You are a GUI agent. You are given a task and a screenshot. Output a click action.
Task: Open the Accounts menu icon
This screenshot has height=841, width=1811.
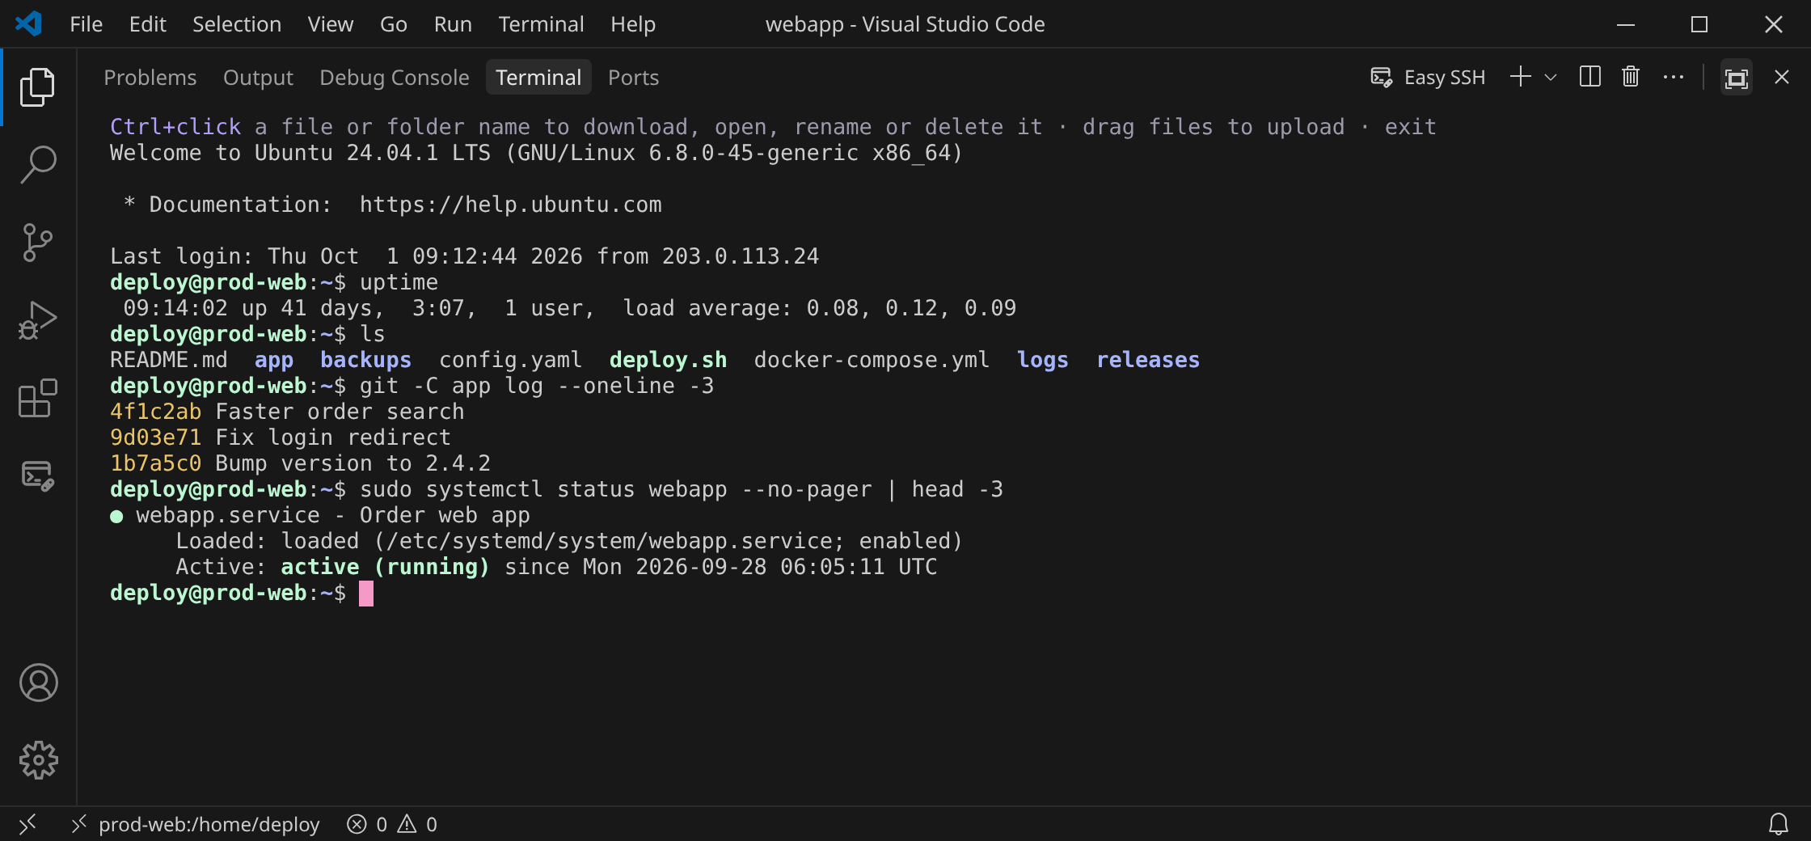(38, 683)
